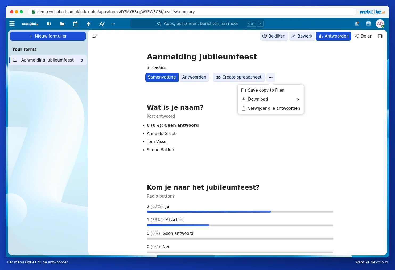
Task: Switch to the Antwoorden responses tab
Action: click(x=194, y=77)
